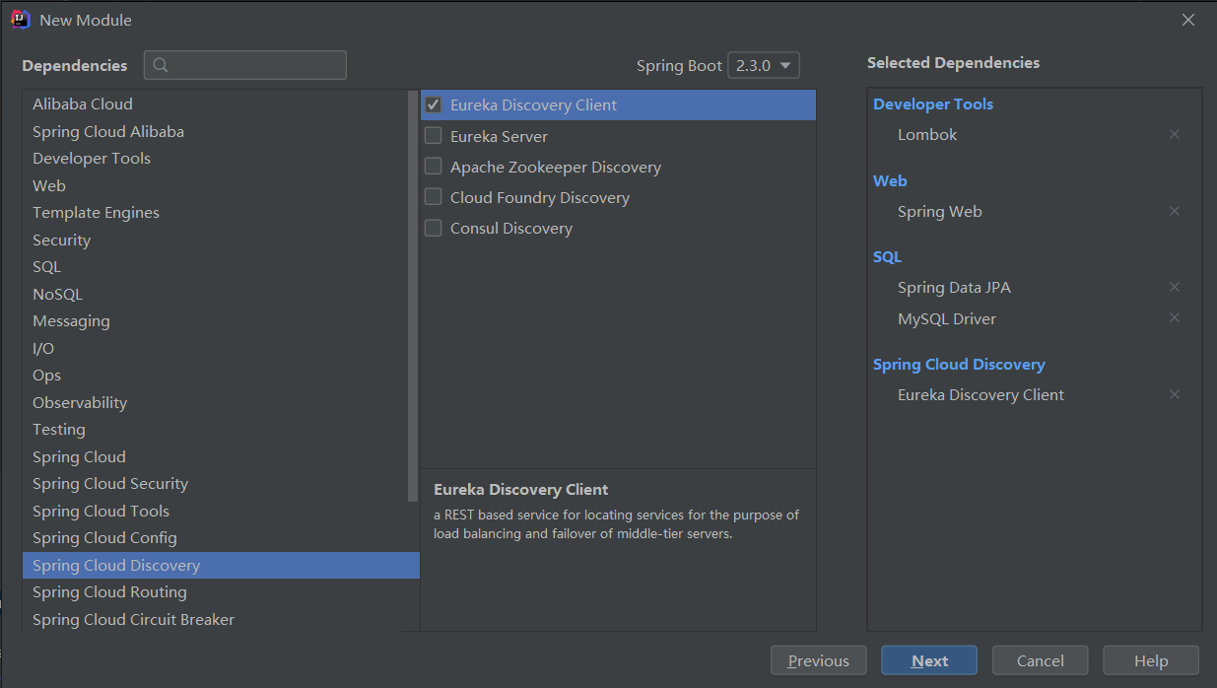Screen dimensions: 1217x688
Task: Remove Spring Web dependency with X icon
Action: click(1174, 211)
